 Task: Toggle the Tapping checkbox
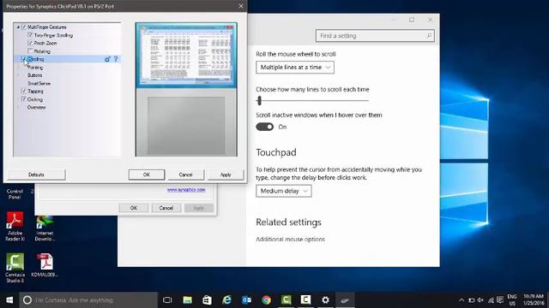tap(24, 92)
